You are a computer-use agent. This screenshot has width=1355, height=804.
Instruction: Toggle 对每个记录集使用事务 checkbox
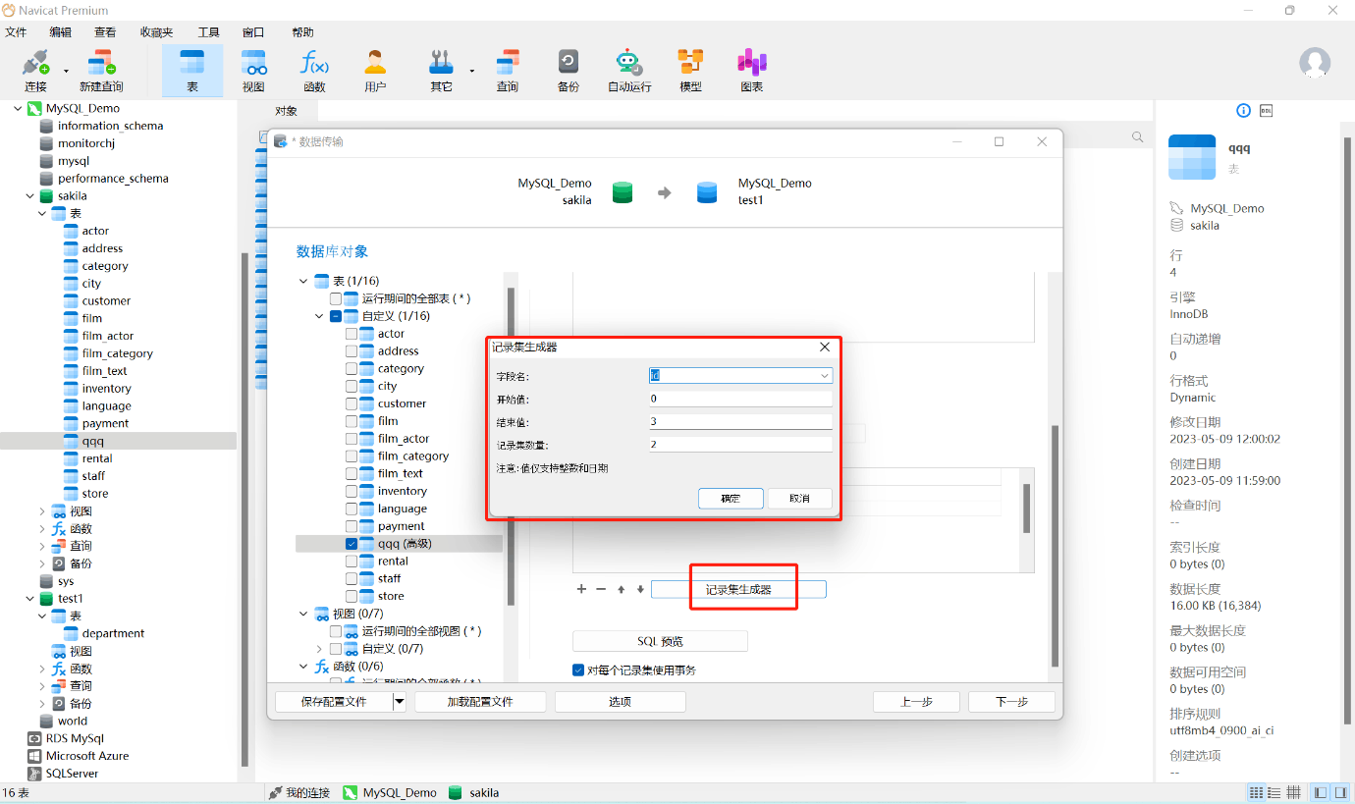point(578,670)
